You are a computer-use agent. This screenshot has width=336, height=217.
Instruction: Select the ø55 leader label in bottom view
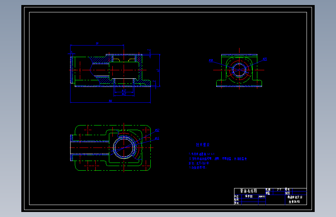pyautogui.click(x=157, y=138)
